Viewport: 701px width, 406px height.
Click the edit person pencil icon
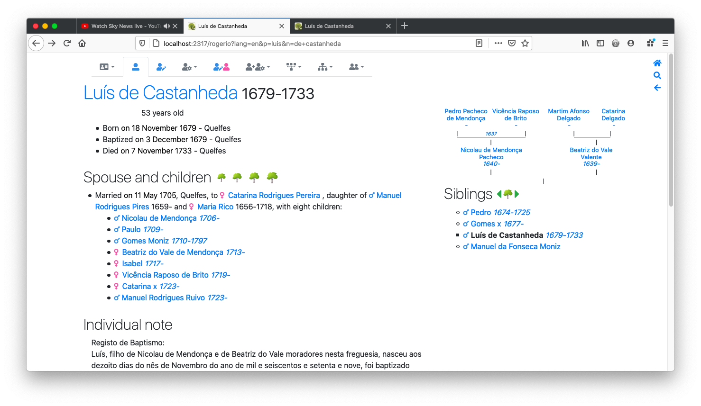(x=161, y=67)
